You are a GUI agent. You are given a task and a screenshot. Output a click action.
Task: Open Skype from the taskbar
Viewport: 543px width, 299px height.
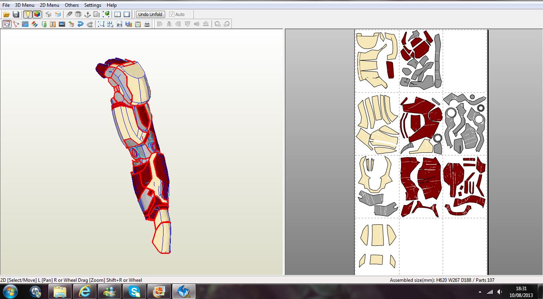tap(134, 291)
